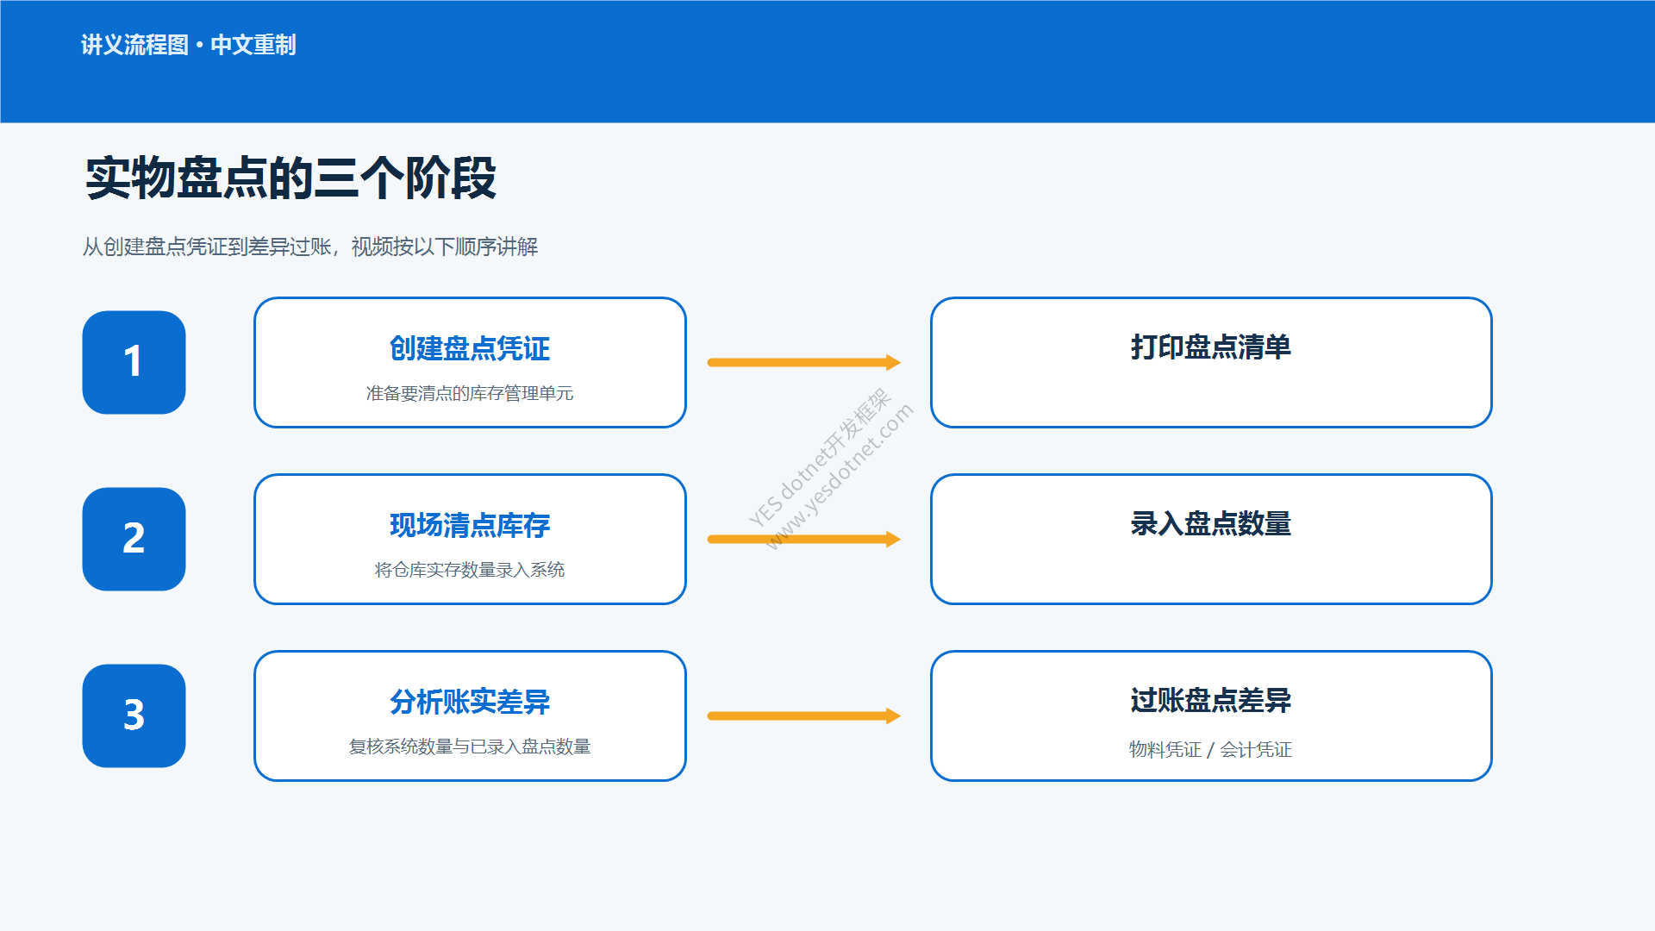This screenshot has width=1655, height=931.
Task: Select the 现场清点库存 card heading
Action: click(x=470, y=525)
